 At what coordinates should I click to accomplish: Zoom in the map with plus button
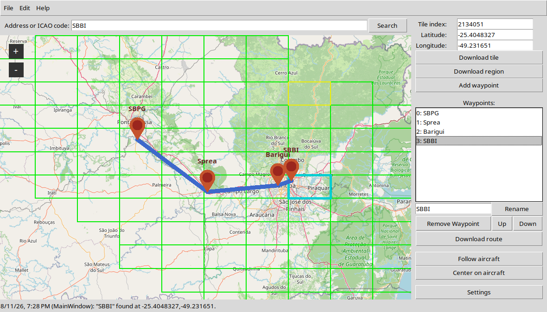coord(16,51)
